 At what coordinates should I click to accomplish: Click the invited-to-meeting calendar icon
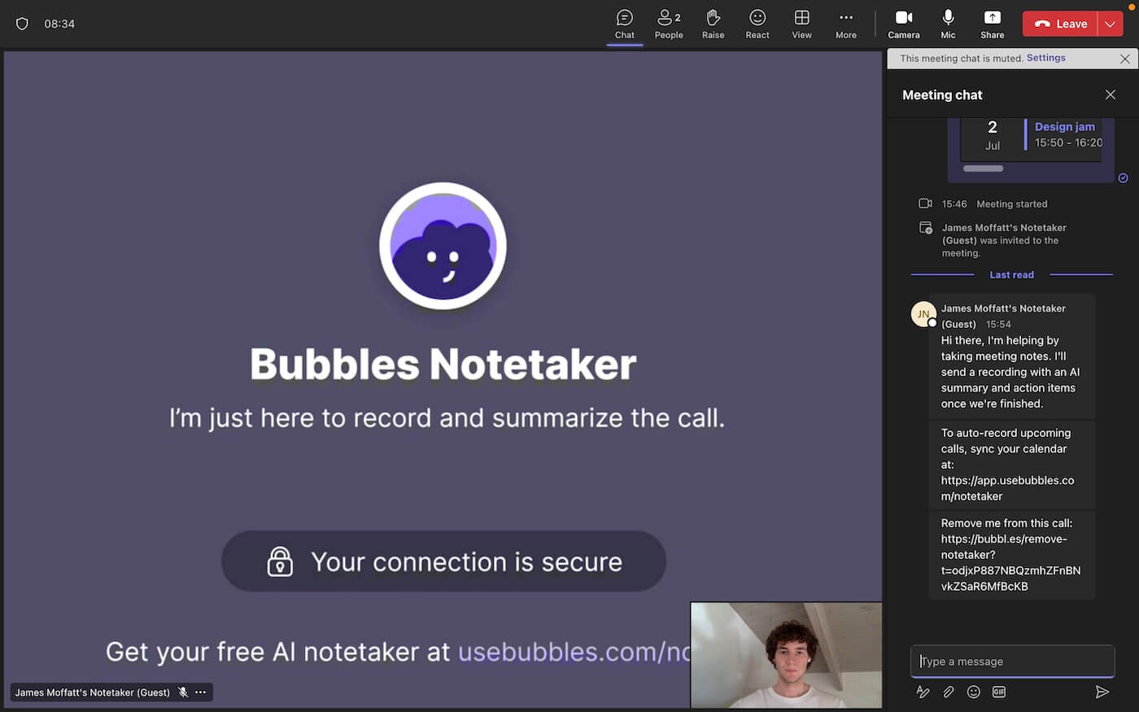point(925,228)
